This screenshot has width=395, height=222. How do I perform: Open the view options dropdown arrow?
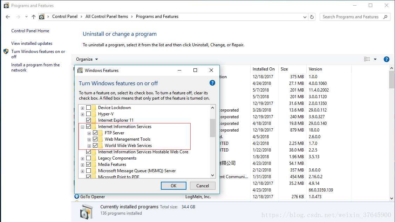coord(375,59)
